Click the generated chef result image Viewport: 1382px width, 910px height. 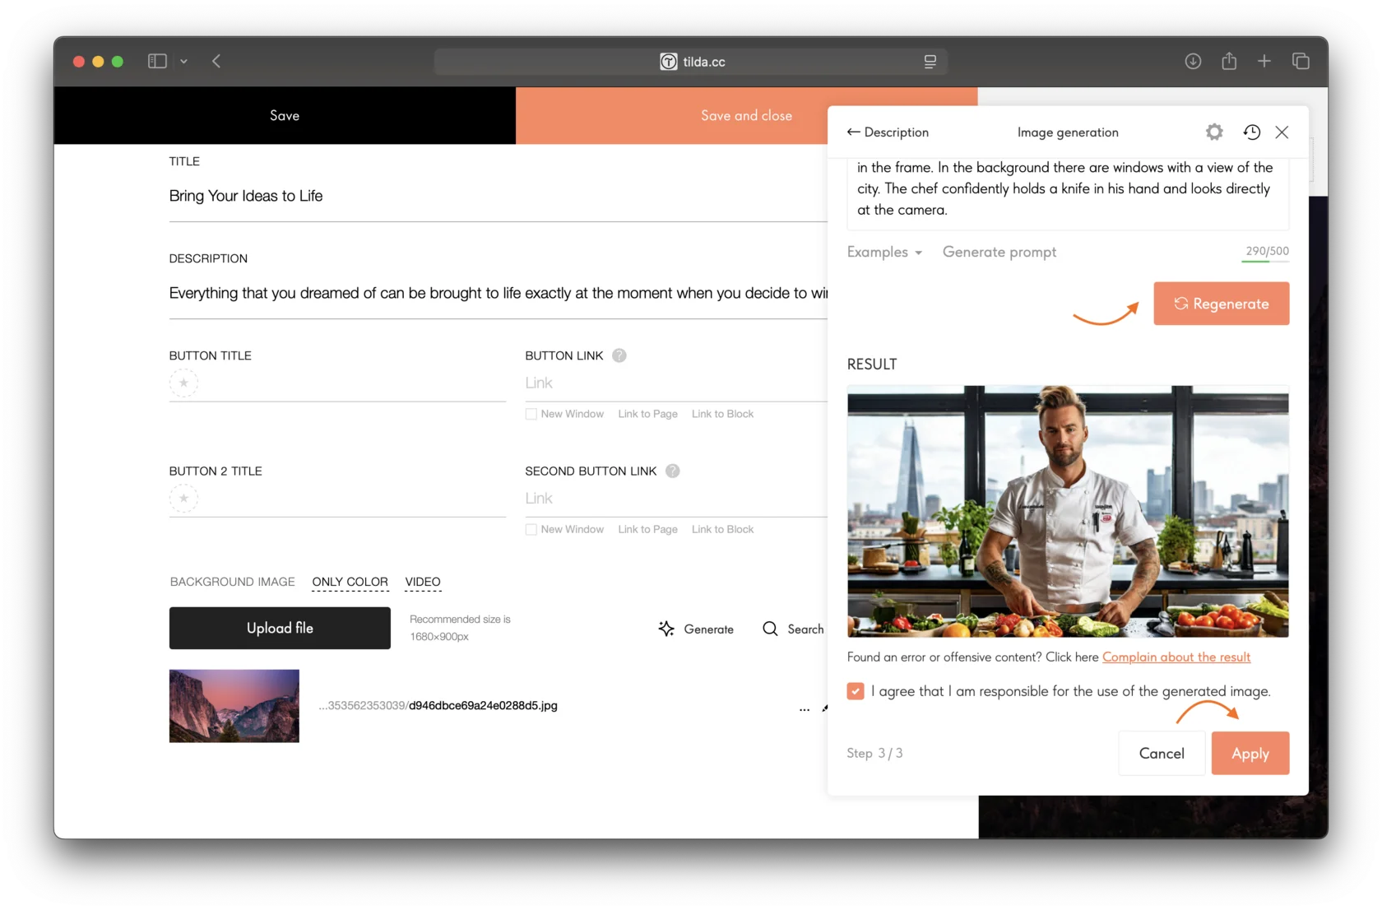(x=1068, y=511)
